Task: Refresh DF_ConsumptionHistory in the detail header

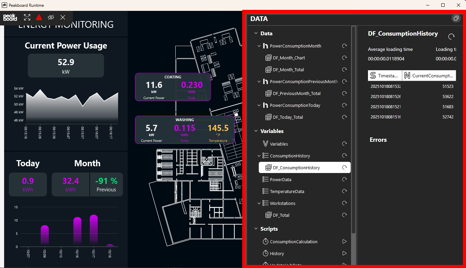Action: point(451,36)
